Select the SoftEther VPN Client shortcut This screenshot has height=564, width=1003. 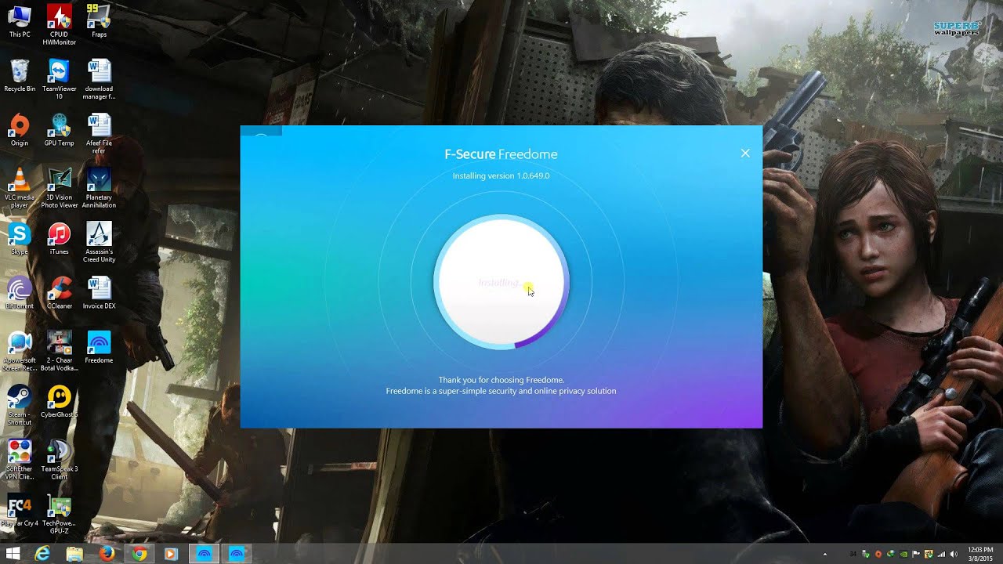(20, 459)
